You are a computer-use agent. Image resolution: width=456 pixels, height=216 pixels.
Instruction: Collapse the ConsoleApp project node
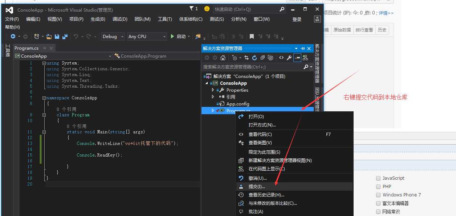click(x=207, y=83)
